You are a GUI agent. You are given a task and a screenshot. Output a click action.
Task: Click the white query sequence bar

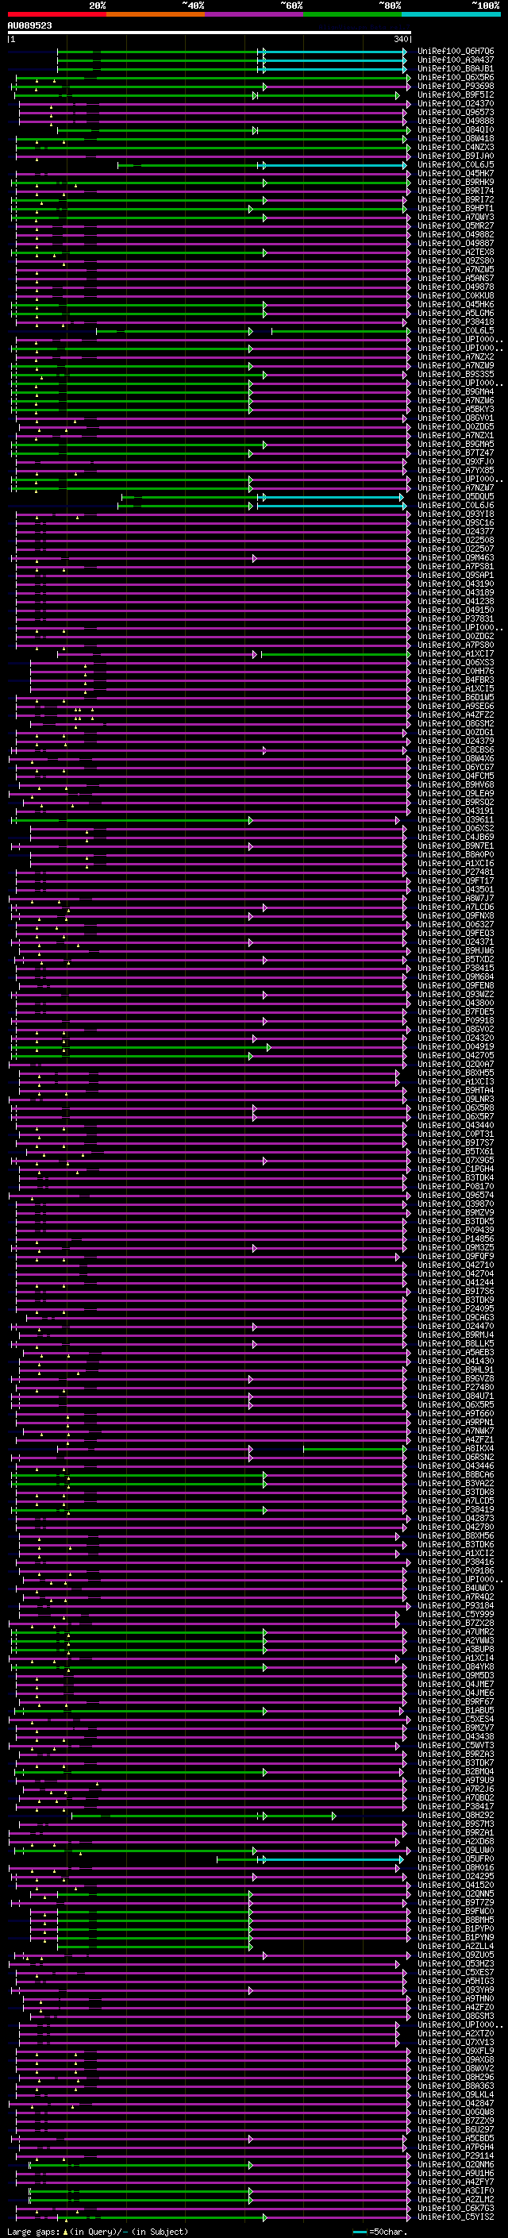pos(210,33)
